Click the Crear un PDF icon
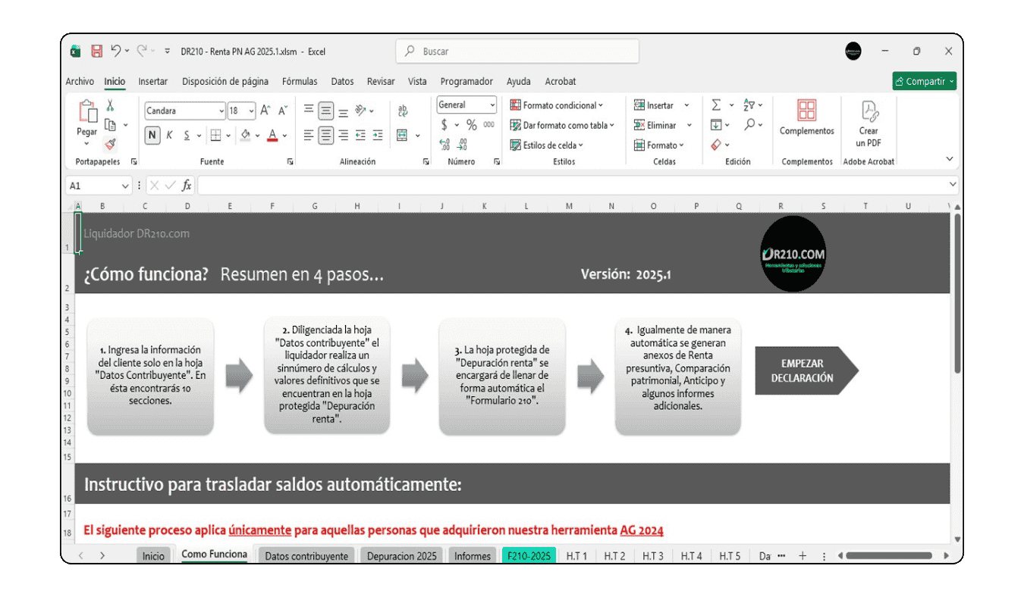The width and height of the screenshot is (1024, 597). tap(869, 124)
